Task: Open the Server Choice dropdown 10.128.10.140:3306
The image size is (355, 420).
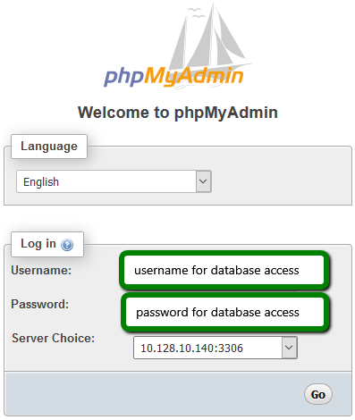Action: (216, 348)
